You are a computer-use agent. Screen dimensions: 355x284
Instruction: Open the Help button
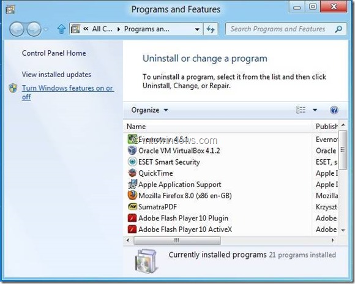tap(334, 110)
